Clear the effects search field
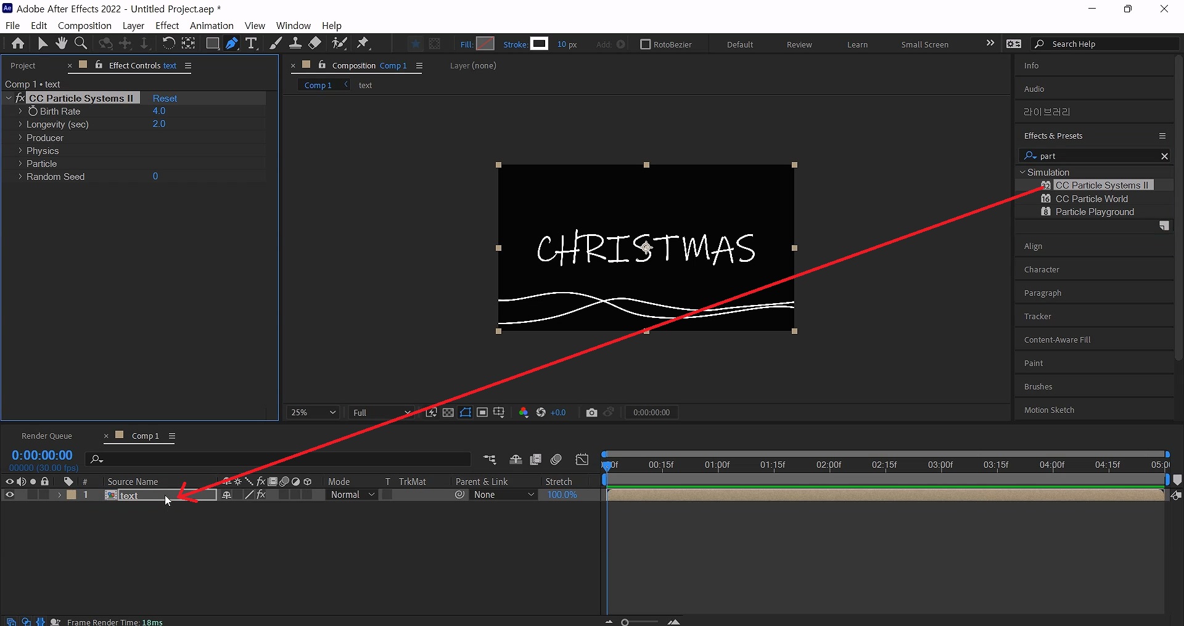 coord(1164,156)
